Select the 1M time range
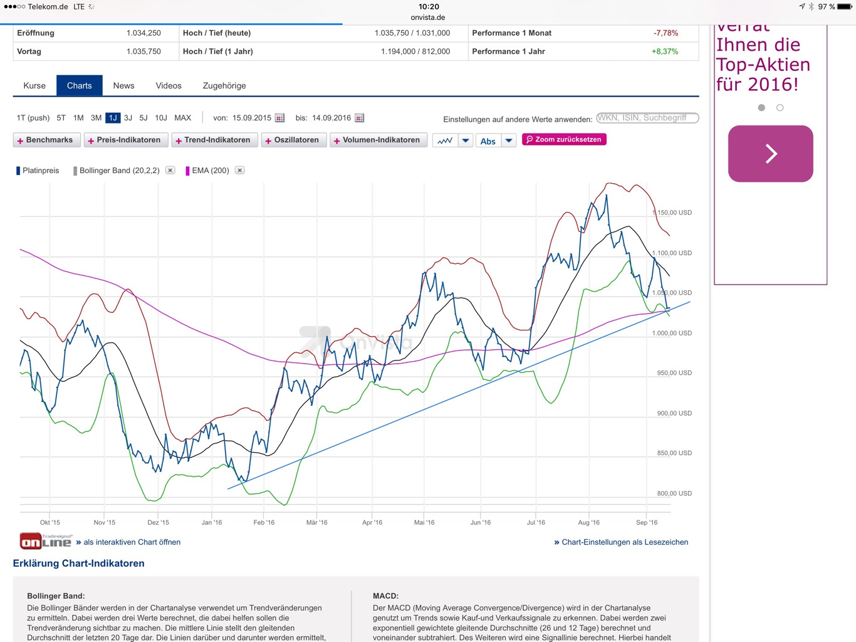Screen dimensions: 856x642 pos(78,118)
